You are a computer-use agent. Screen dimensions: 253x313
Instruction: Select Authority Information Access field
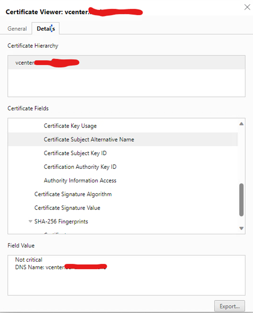click(80, 180)
